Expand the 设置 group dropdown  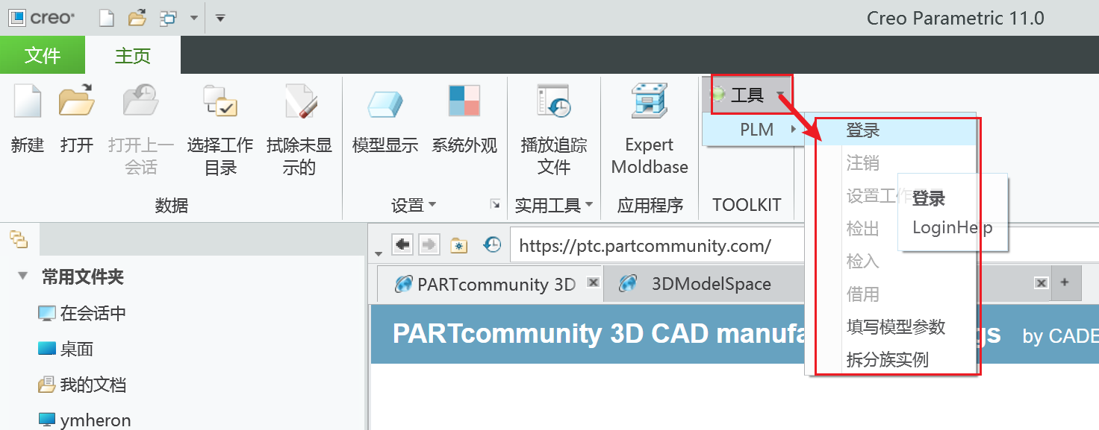tap(414, 205)
